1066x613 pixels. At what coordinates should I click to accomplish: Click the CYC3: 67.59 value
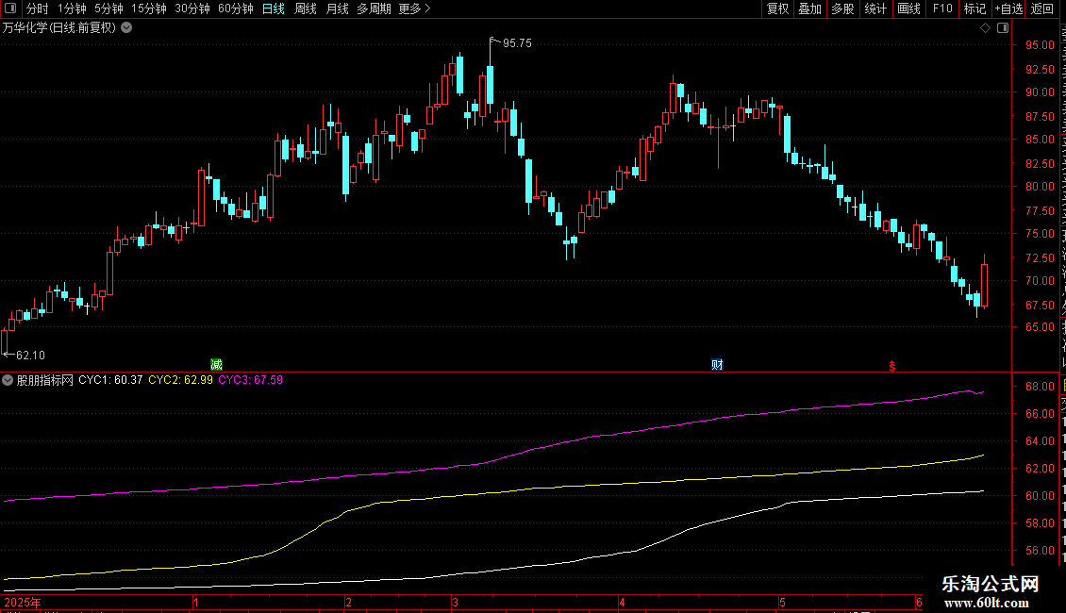coord(251,380)
